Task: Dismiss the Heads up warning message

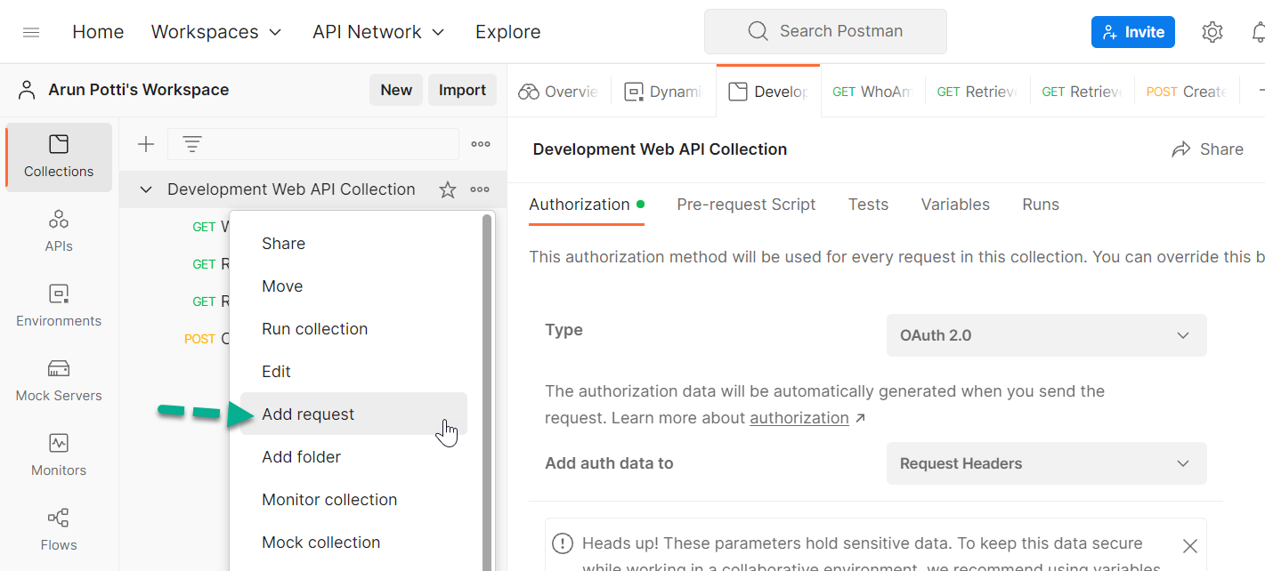Action: tap(1190, 546)
